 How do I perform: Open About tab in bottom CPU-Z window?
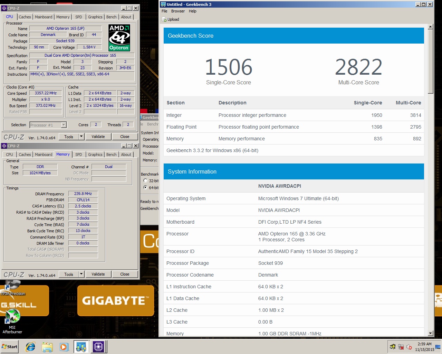coord(126,155)
